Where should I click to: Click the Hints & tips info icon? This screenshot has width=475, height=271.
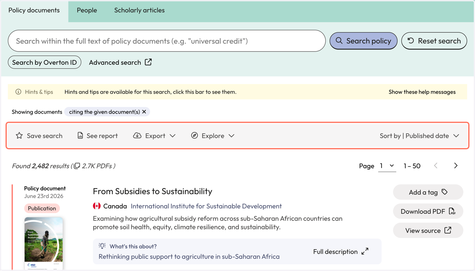click(x=18, y=92)
